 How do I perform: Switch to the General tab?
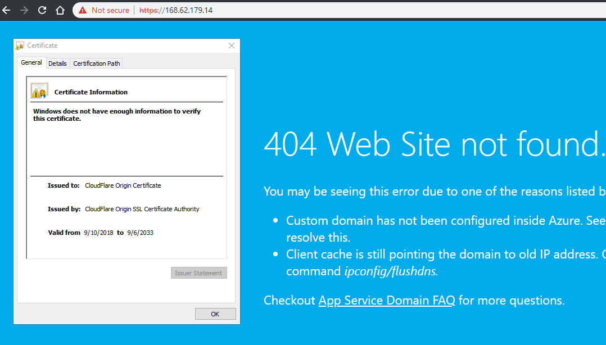pyautogui.click(x=31, y=62)
